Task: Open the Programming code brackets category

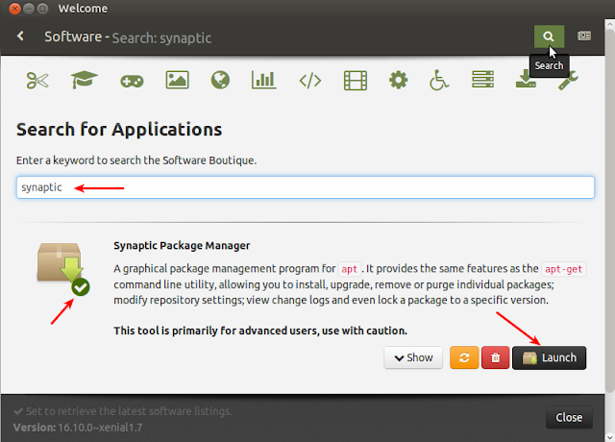Action: 309,81
